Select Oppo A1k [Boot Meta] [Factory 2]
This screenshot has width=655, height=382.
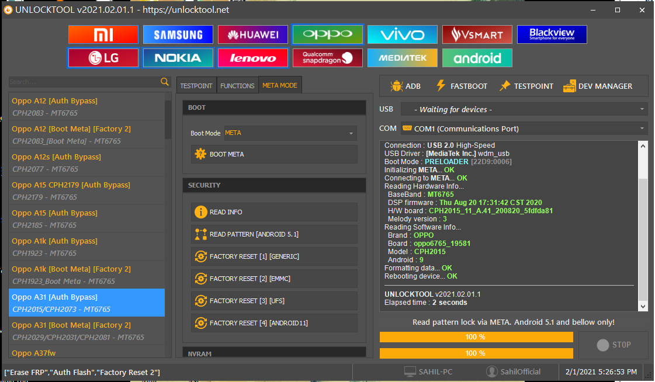pos(86,275)
